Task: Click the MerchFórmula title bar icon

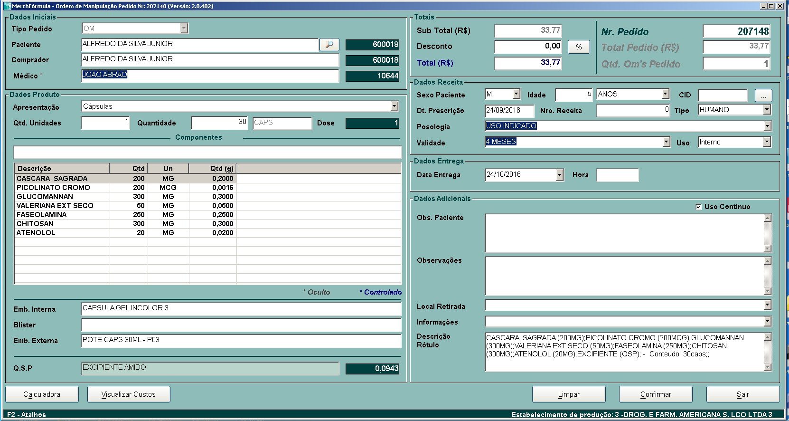Action: click(7, 6)
